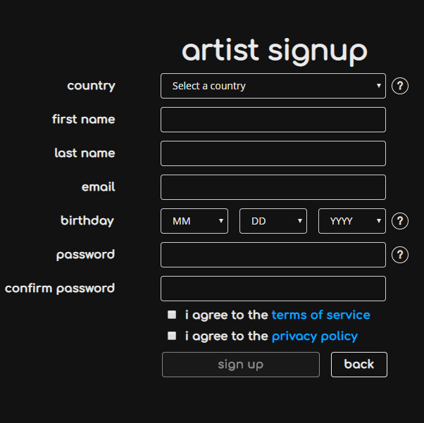Image resolution: width=424 pixels, height=423 pixels.
Task: Click into the email input field
Action: tap(273, 187)
